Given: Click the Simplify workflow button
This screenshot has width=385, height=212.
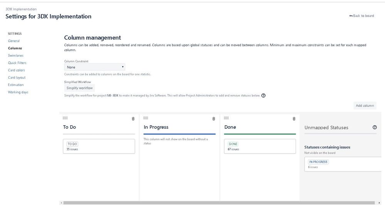Looking at the screenshot, I should [x=79, y=88].
